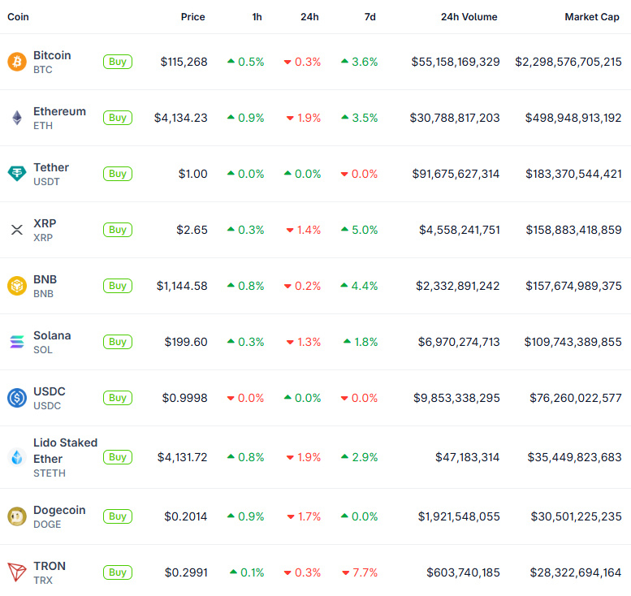Click the Coin column header

pos(18,17)
